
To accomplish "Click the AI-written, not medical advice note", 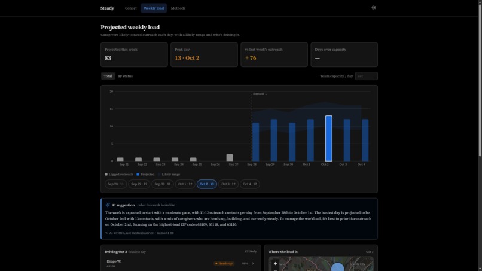I will [132, 233].
